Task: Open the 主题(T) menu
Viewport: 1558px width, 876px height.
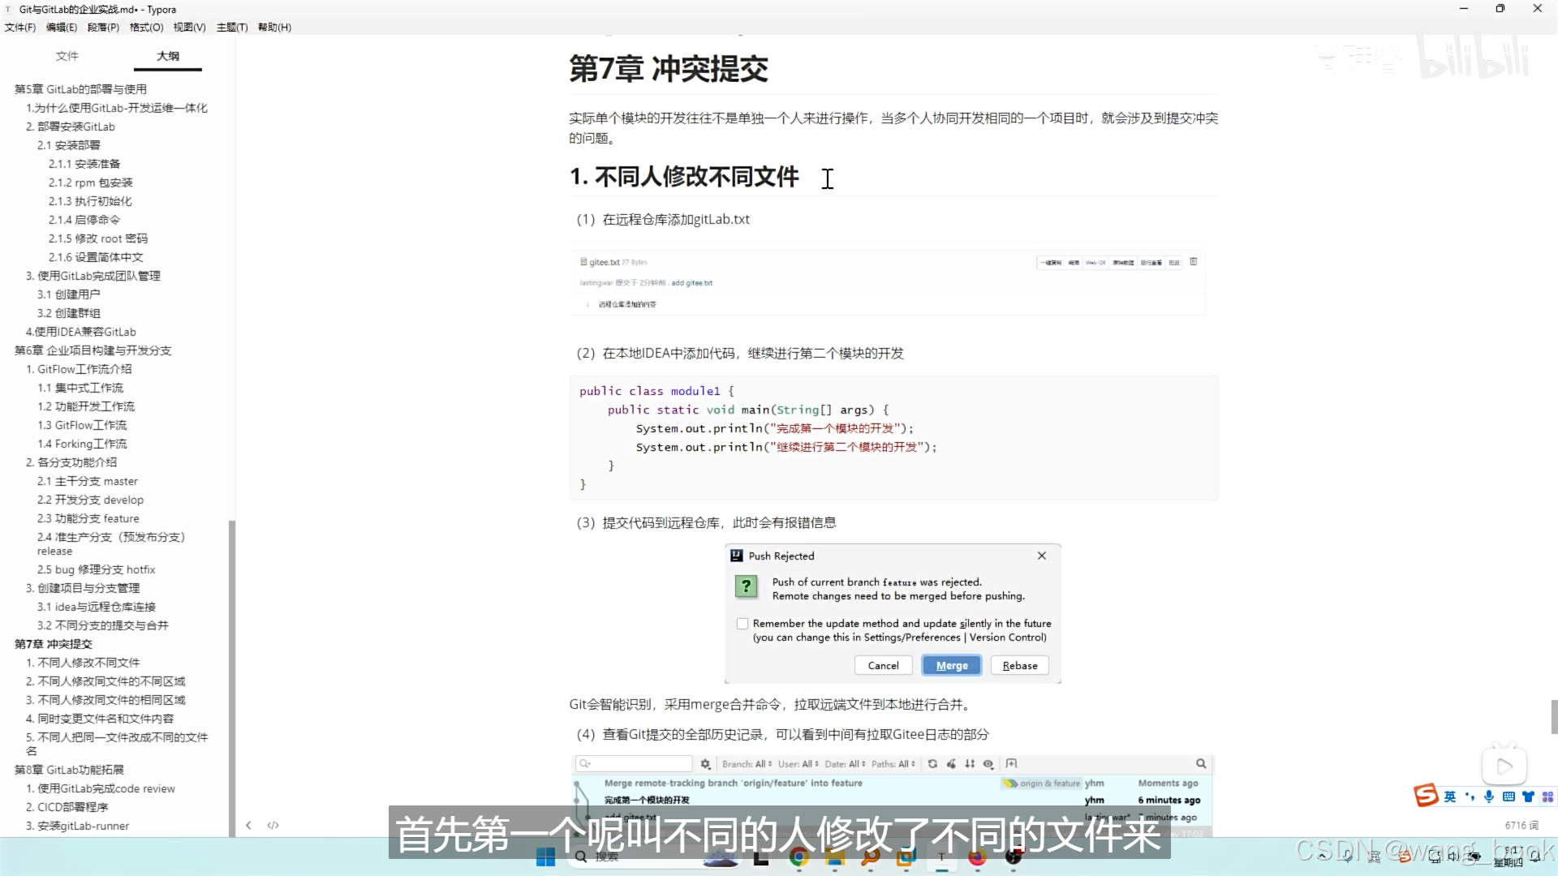Action: point(232,27)
